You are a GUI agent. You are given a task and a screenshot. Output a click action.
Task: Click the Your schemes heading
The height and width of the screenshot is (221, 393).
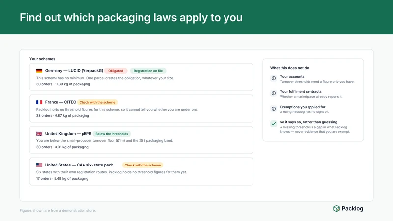coord(42,59)
